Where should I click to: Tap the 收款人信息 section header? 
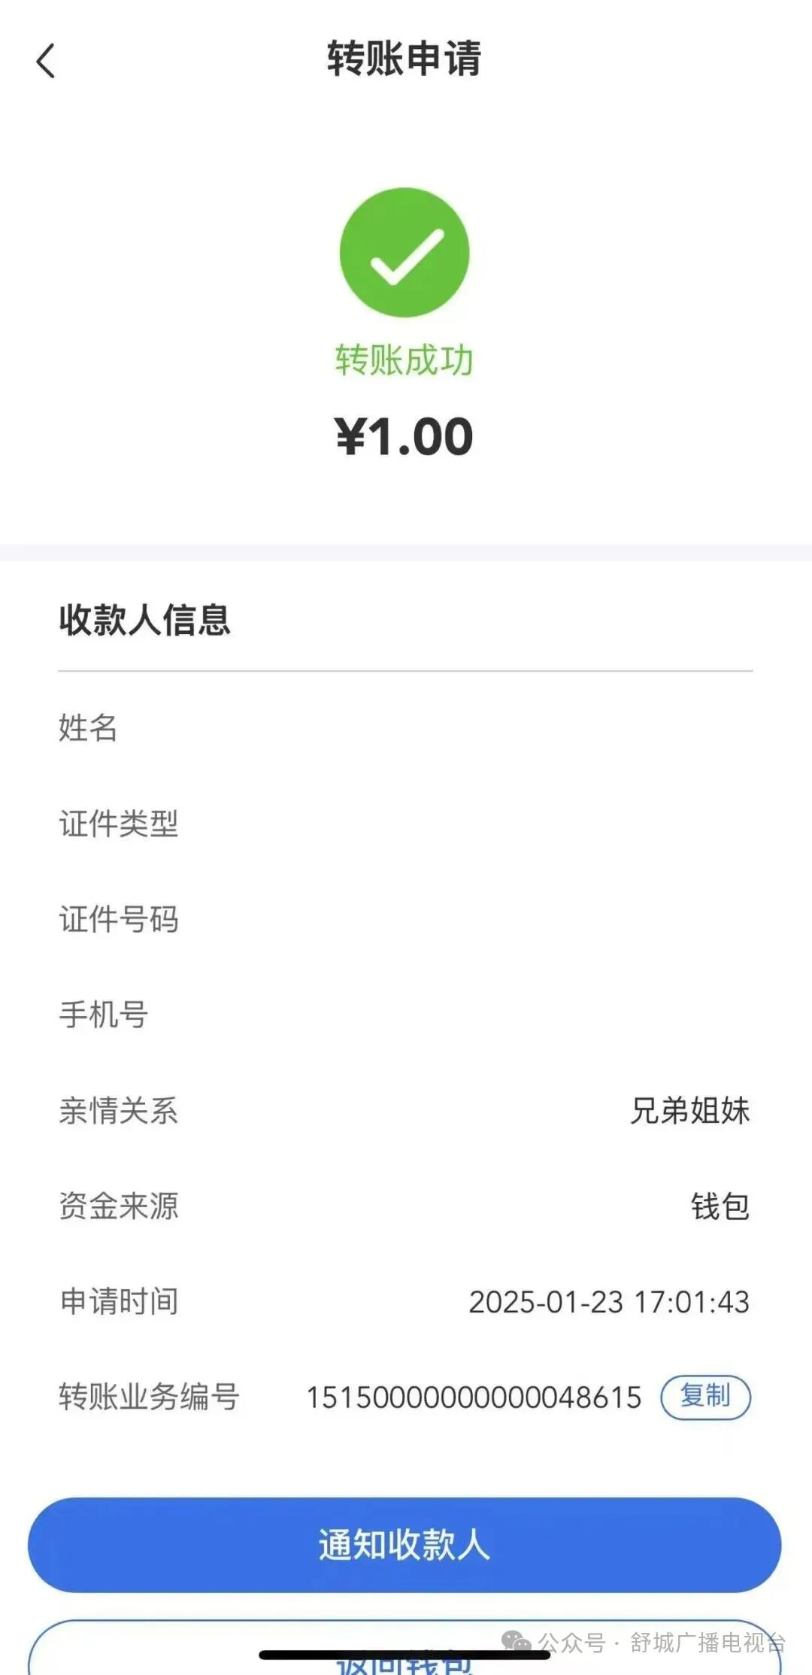coord(144,620)
